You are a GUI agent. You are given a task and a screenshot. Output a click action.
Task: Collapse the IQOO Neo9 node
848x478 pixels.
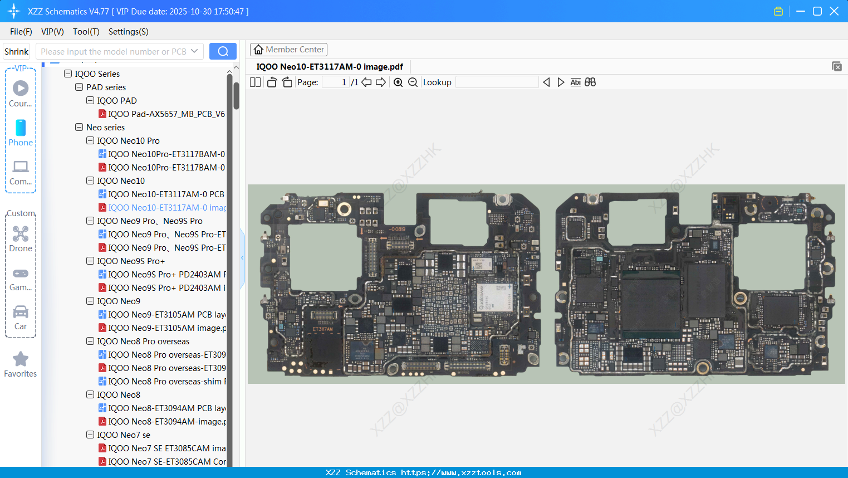pyautogui.click(x=90, y=301)
